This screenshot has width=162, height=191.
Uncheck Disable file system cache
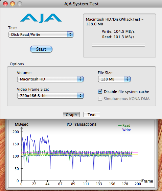(100, 92)
